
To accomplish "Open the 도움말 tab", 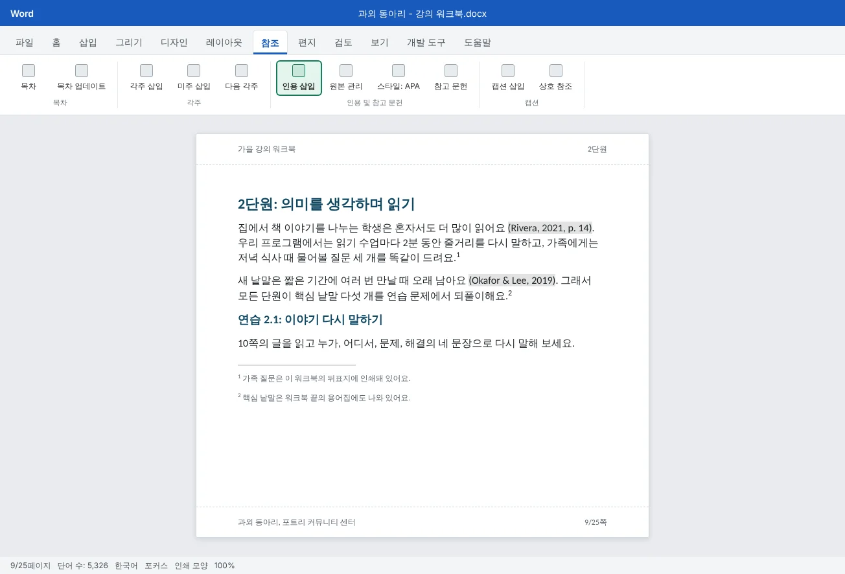I will [478, 43].
